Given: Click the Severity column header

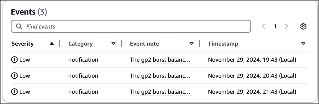Looking at the screenshot, I should pyautogui.click(x=22, y=44).
